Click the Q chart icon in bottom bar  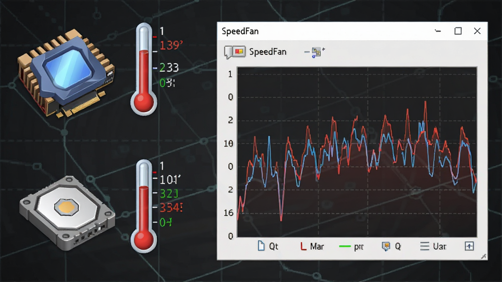[x=386, y=246]
